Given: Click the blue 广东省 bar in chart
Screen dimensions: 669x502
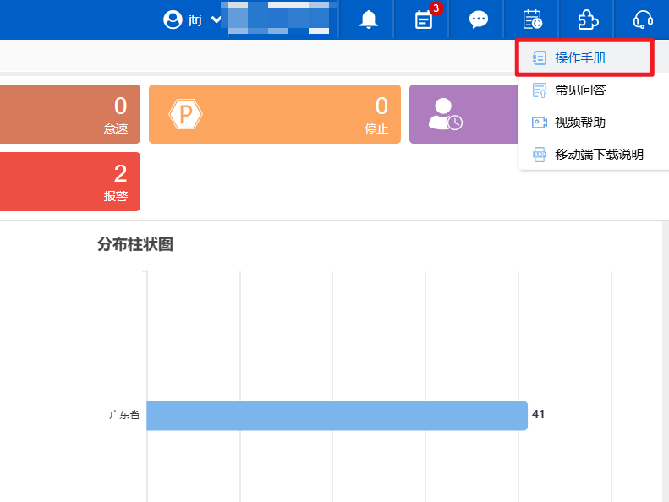Looking at the screenshot, I should 337,416.
